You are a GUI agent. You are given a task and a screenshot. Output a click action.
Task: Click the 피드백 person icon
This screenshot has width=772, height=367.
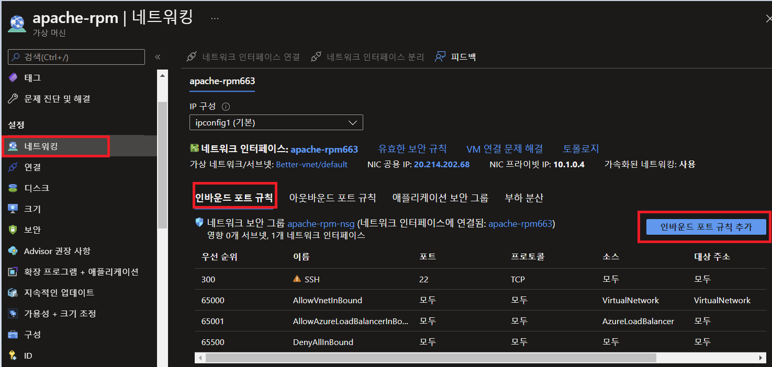pos(440,56)
